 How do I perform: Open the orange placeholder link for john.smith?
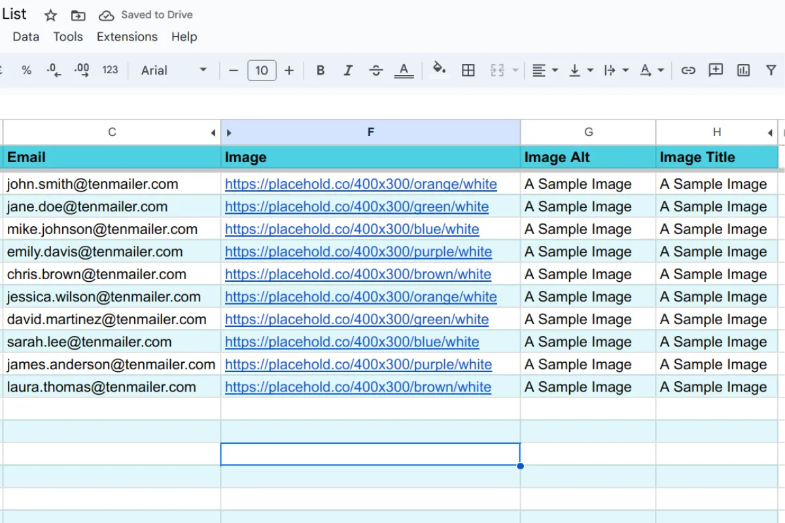click(x=360, y=184)
